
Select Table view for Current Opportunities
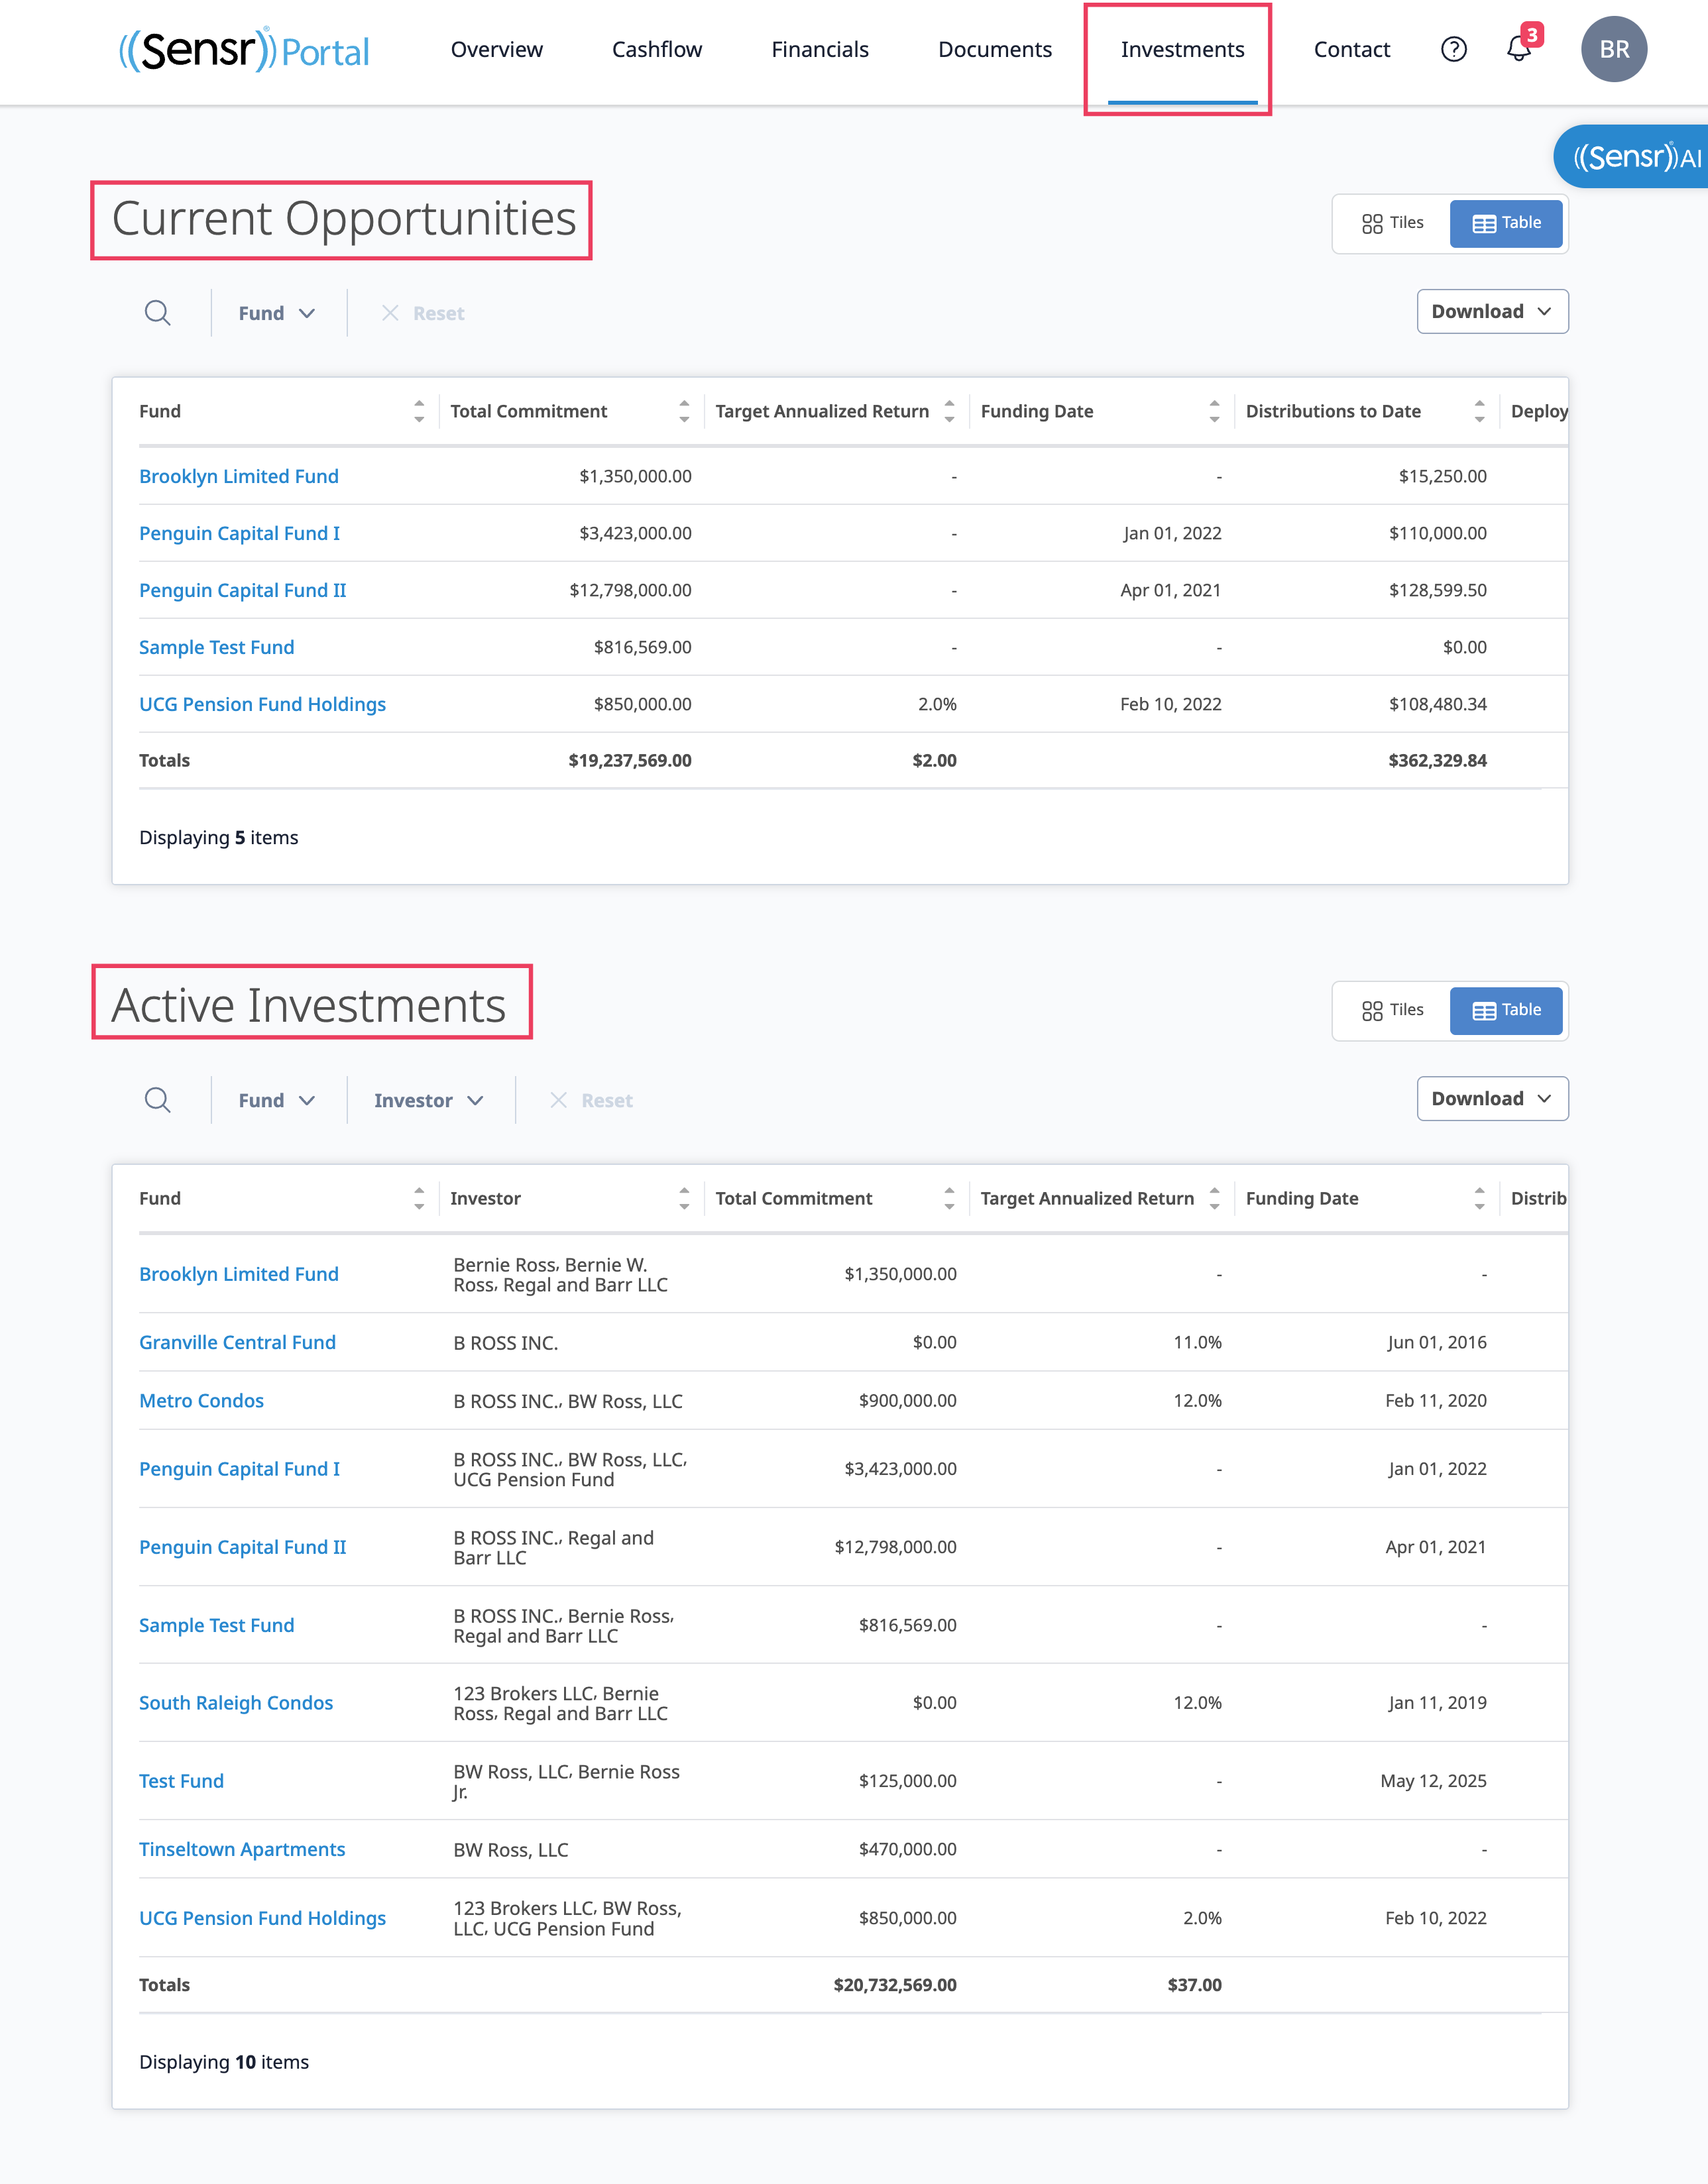pos(1506,223)
